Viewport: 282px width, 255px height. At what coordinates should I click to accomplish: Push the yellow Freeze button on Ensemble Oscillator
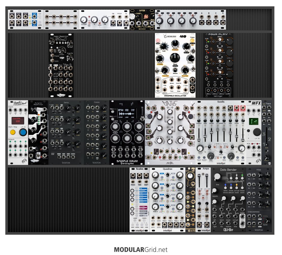point(192,40)
